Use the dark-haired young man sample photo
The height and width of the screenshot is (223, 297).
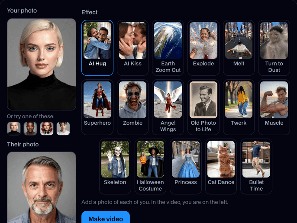tap(63, 129)
